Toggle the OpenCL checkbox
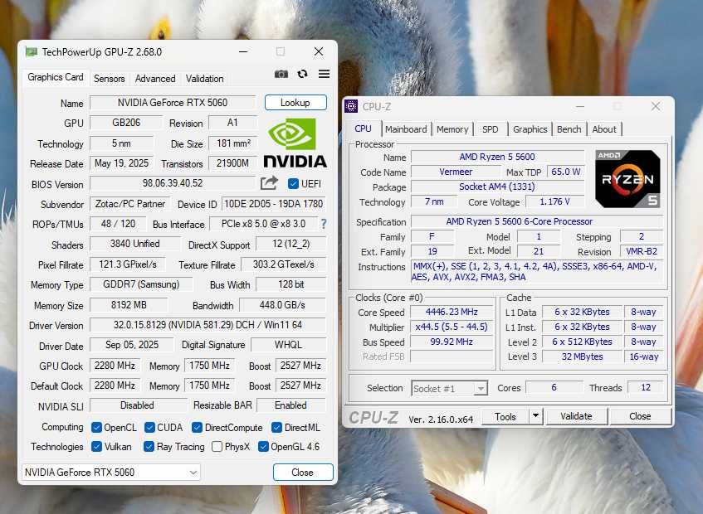703x514 pixels. [96, 427]
